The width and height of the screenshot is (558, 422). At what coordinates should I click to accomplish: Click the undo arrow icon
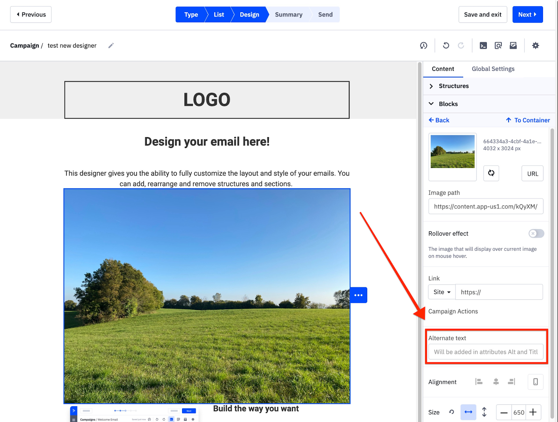446,46
